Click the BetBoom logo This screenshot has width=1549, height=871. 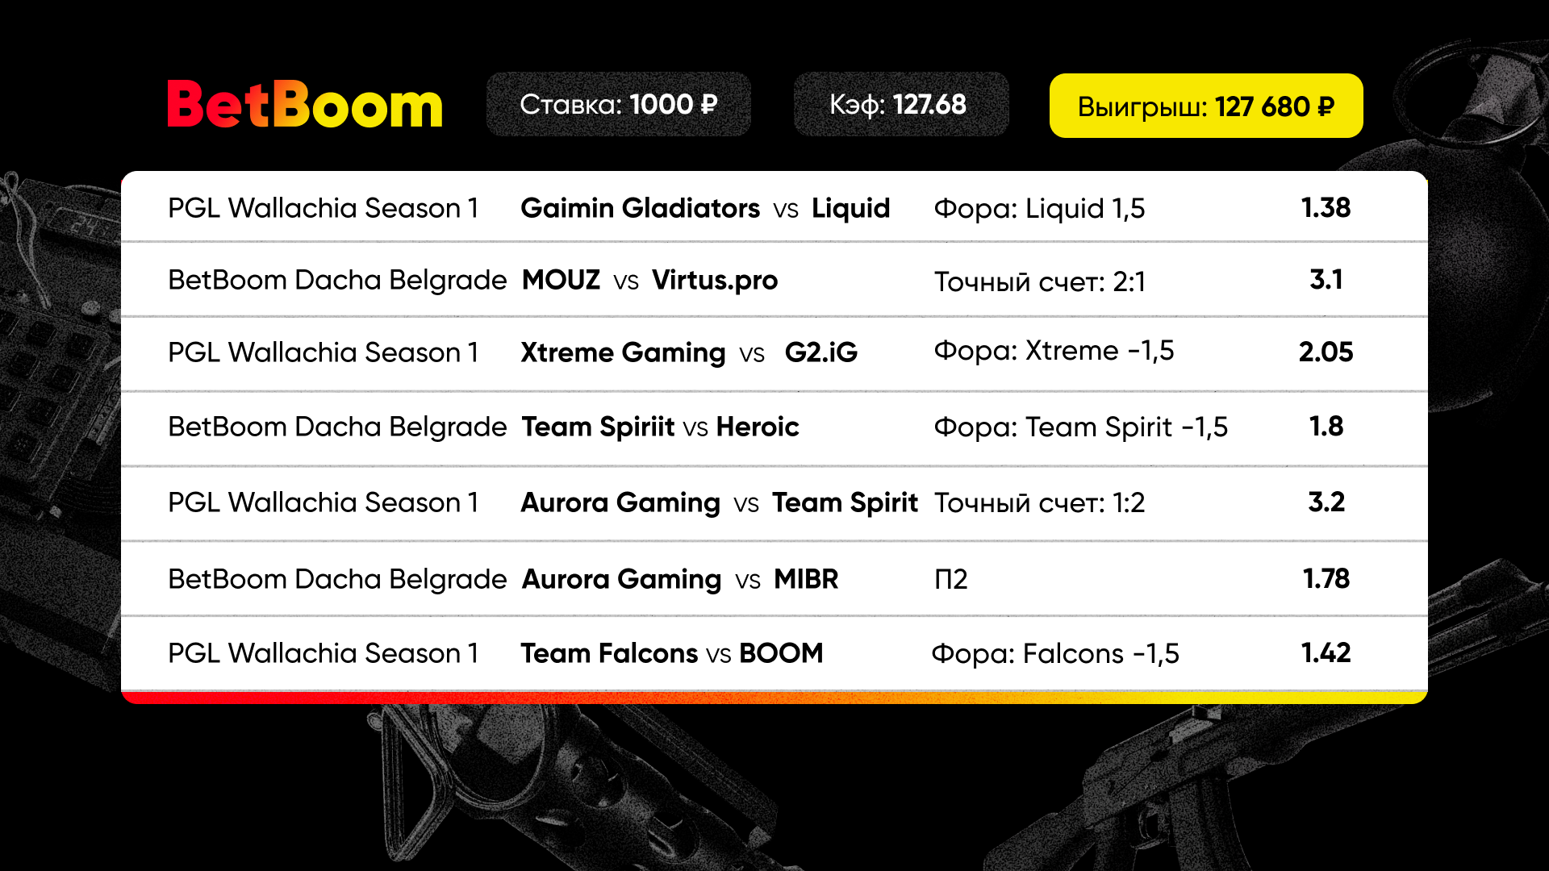[x=305, y=104]
